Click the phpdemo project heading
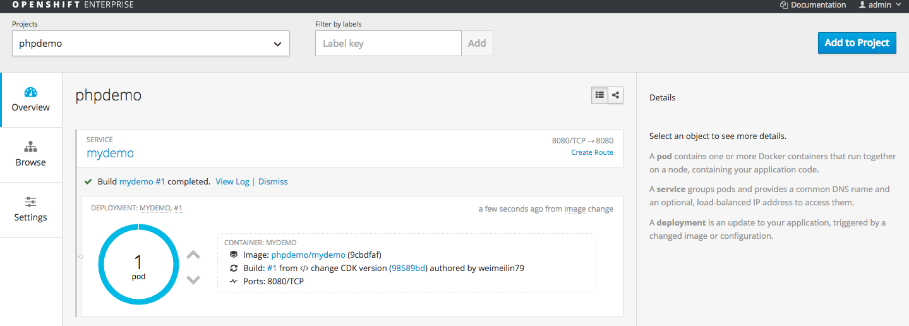909x326 pixels. pyautogui.click(x=108, y=95)
